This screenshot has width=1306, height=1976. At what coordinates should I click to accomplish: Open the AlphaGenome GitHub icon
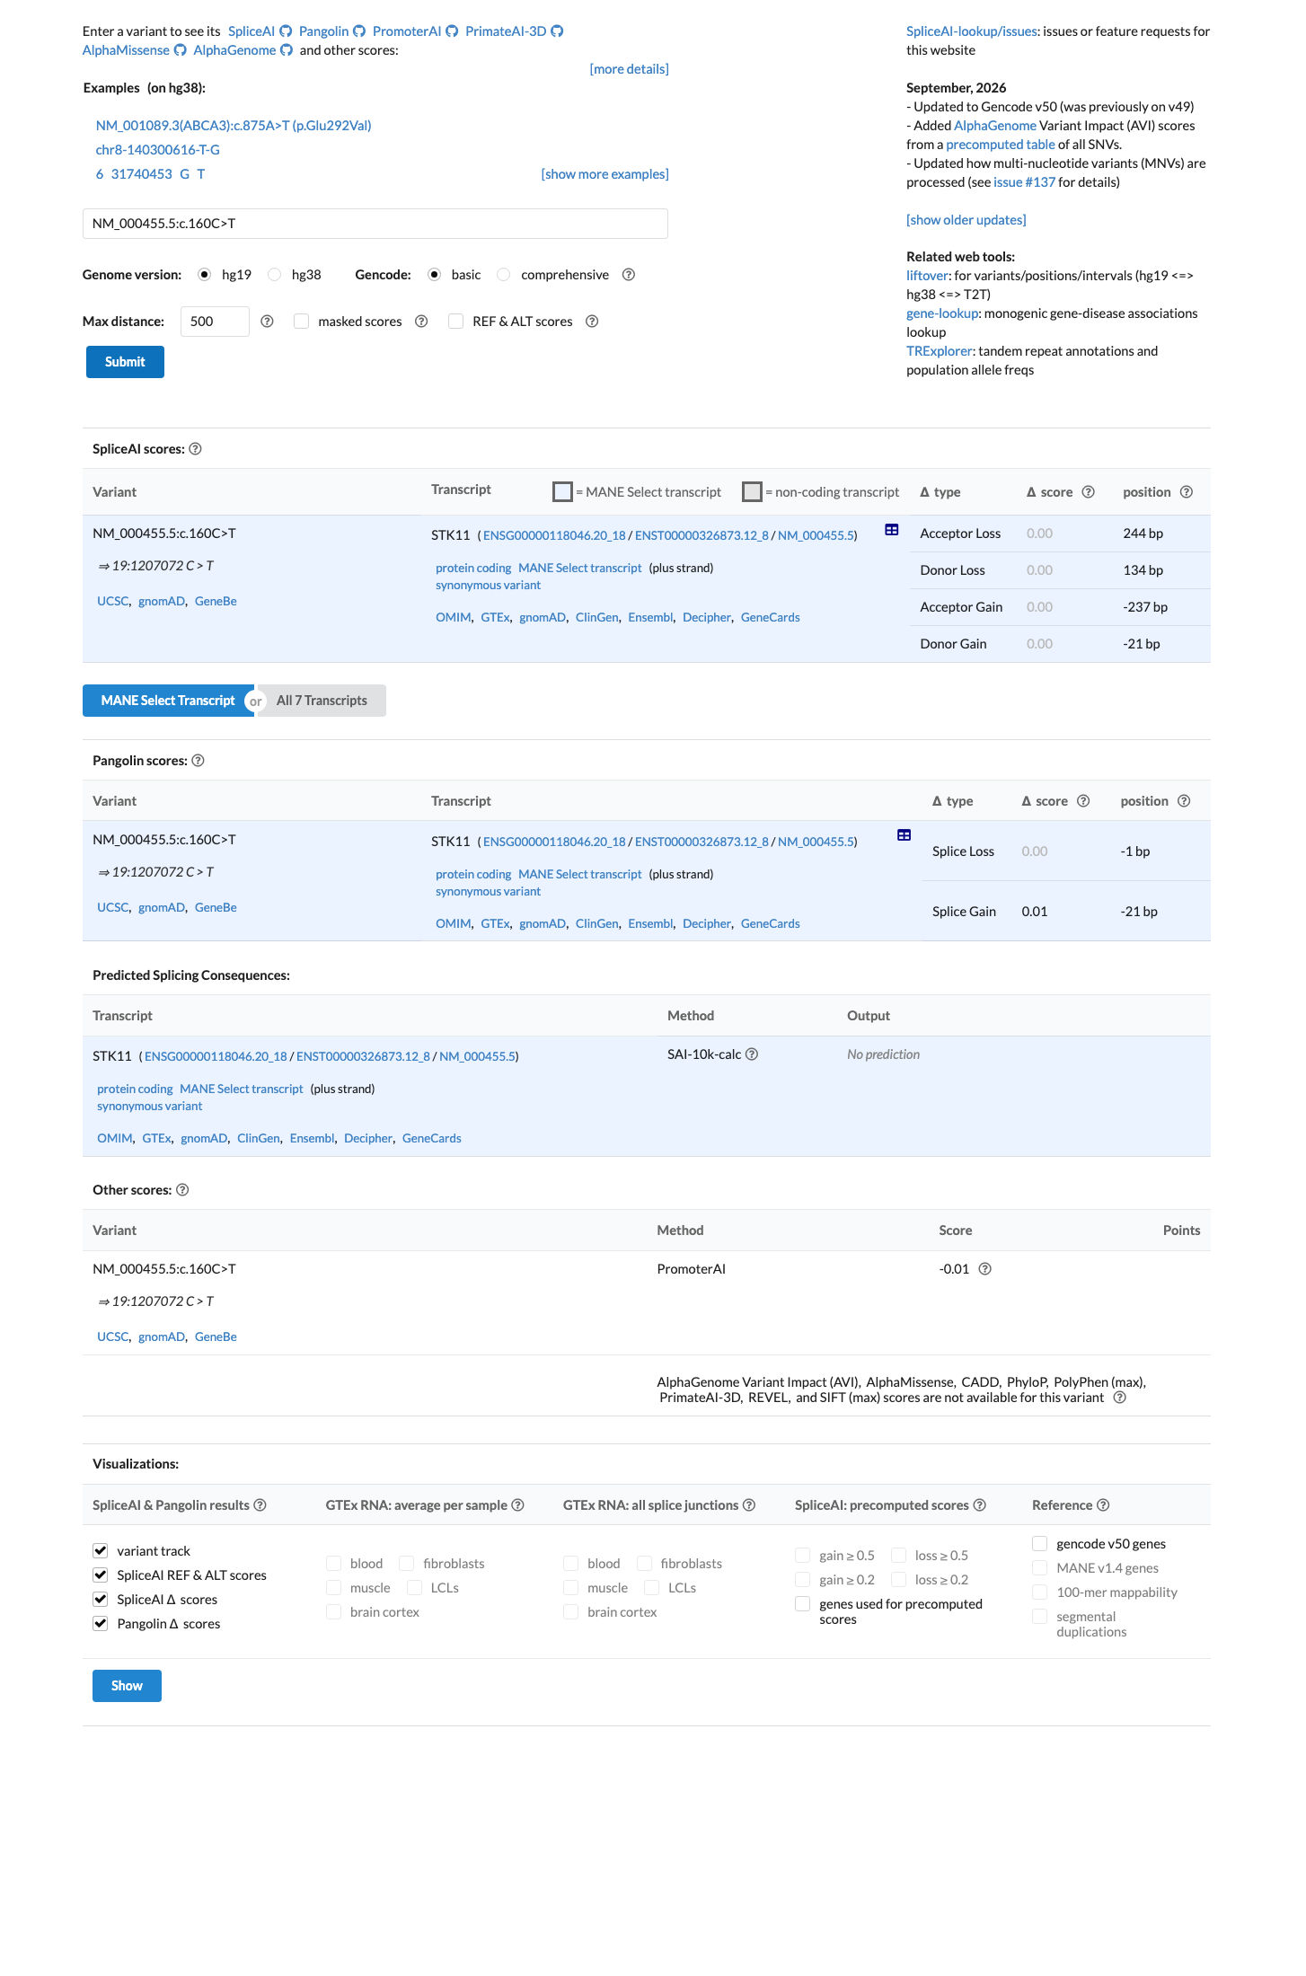(x=287, y=50)
